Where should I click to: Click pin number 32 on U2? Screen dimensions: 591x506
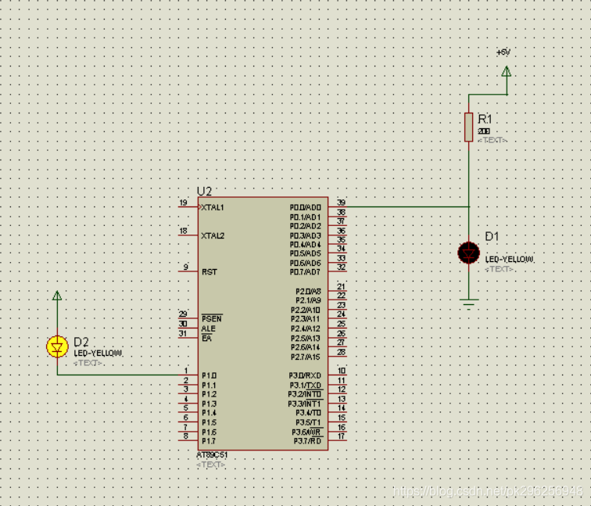341,267
